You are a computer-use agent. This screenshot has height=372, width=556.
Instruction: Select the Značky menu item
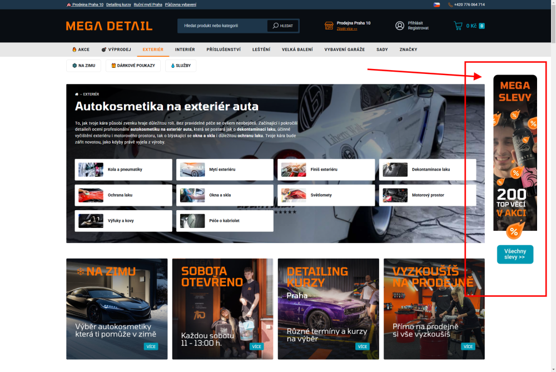(408, 49)
